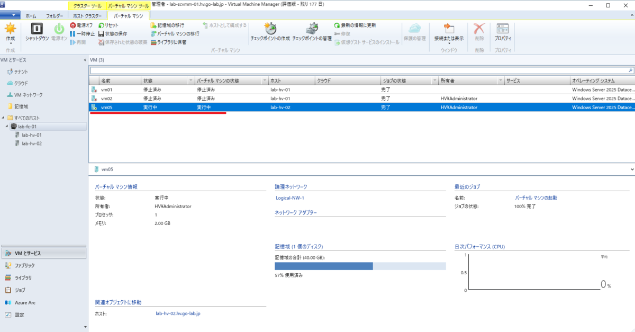Open Logical-NW-1 network link
This screenshot has width=635, height=332.
290,198
